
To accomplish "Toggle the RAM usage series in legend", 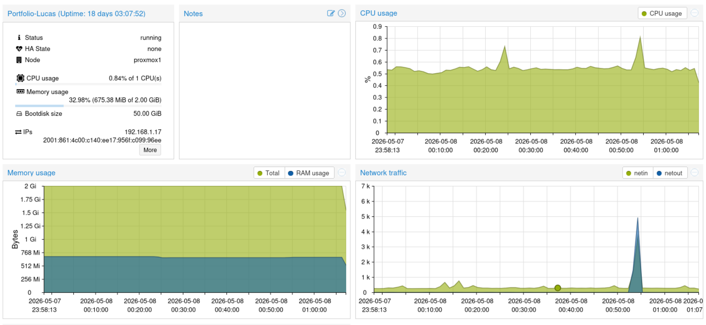I will pos(309,173).
